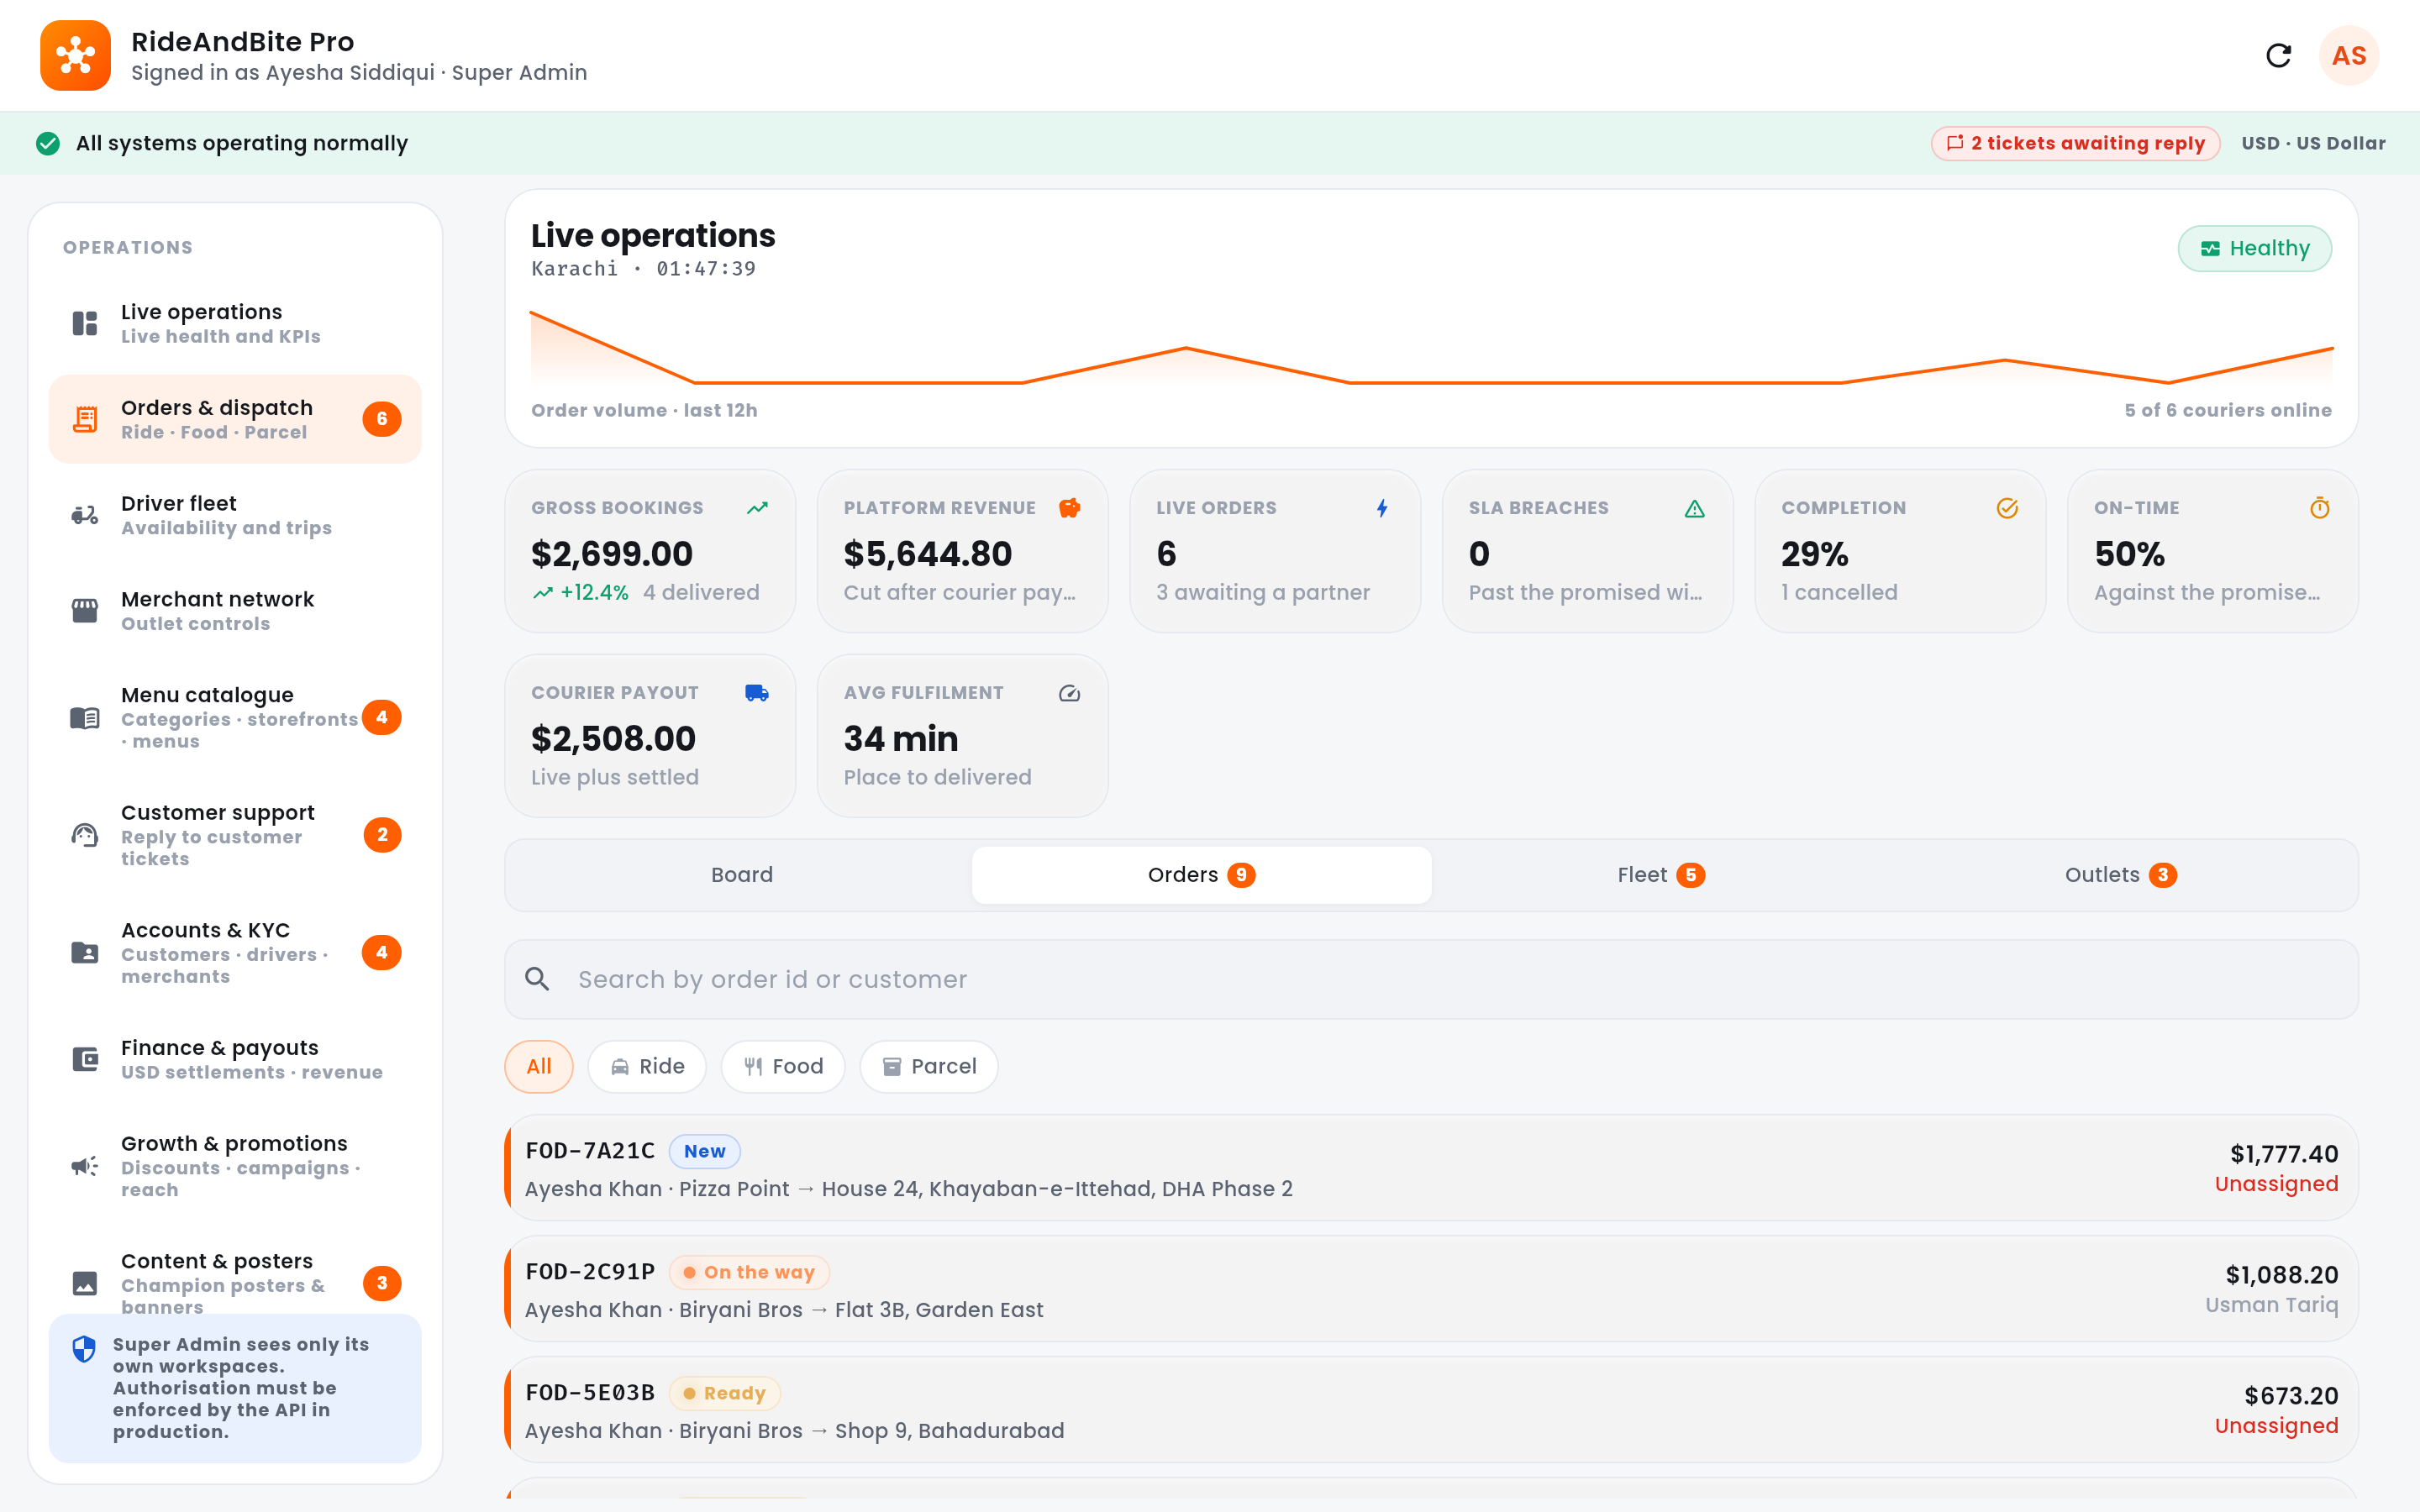Open Finance & payouts menu item
Viewport: 2420px width, 1512px height.
click(x=235, y=1059)
